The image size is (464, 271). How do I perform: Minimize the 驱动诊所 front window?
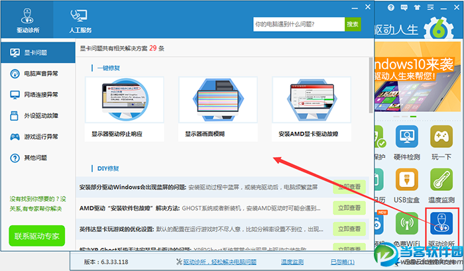point(355,7)
